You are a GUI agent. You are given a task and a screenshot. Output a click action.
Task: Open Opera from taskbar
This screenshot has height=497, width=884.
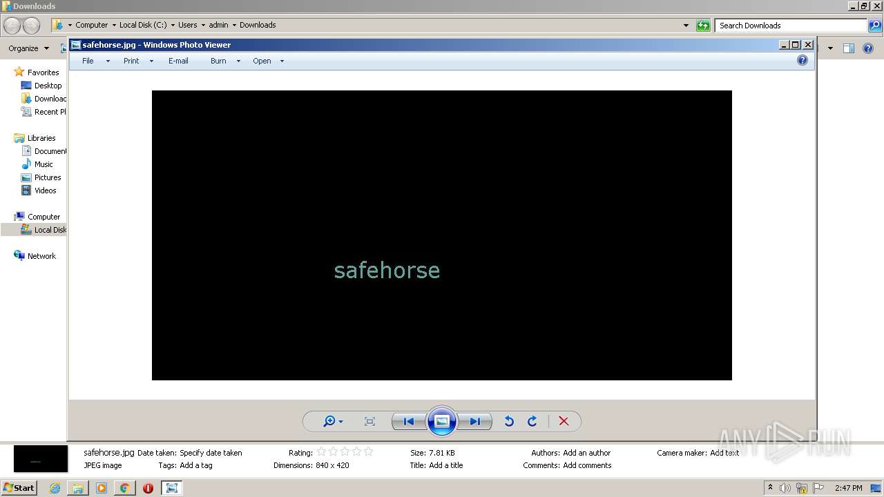pos(148,488)
